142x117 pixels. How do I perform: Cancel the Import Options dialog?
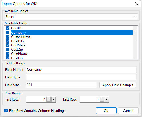128,110
